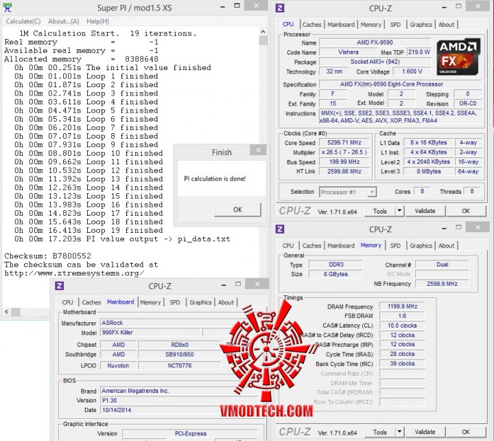Minimize the Super PI window
The image size is (494, 441).
click(222, 7)
